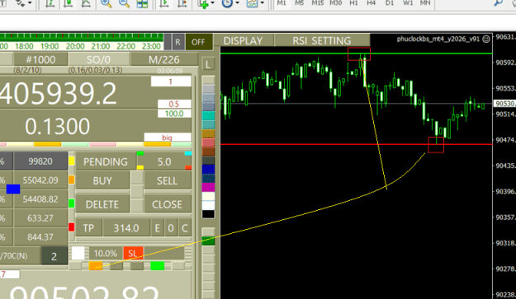The image size is (516, 299).
Task: Toggle the red SL button
Action: click(x=133, y=254)
